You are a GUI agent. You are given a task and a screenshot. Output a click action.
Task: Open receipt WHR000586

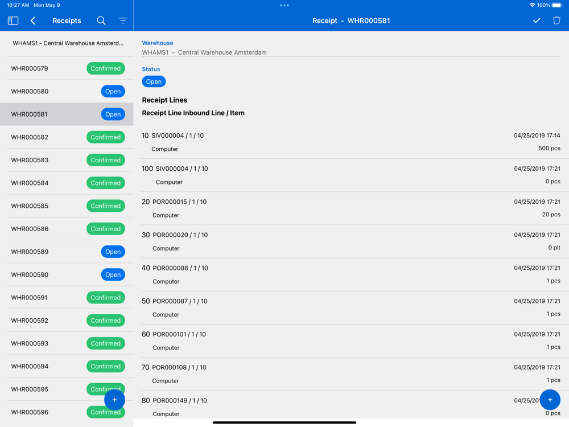coord(67,228)
